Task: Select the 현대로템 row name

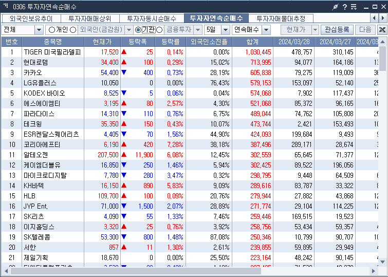Action: coord(35,62)
